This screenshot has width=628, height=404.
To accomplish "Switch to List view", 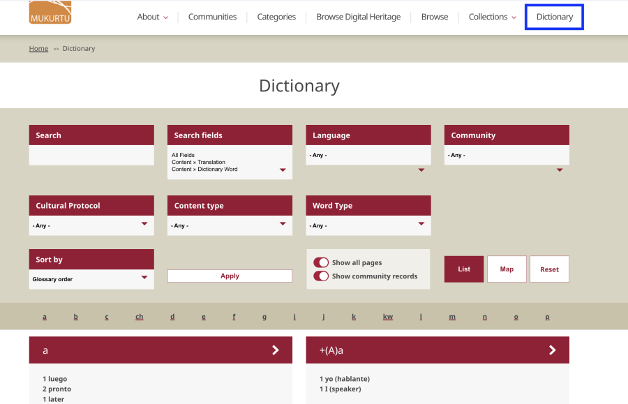I will coord(464,269).
